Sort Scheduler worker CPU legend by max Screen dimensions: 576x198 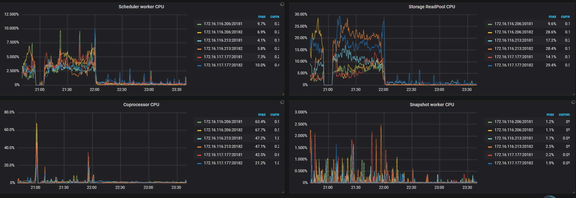[x=262, y=17]
